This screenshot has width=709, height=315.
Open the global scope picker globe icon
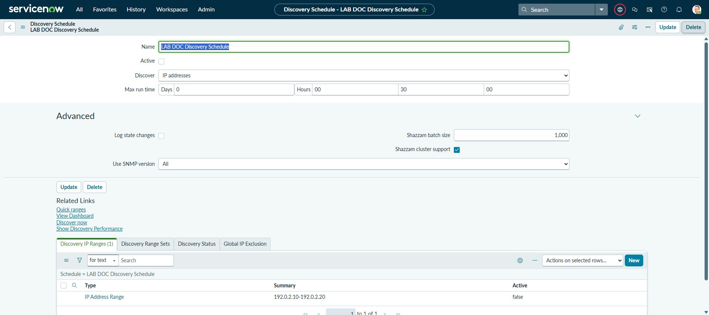point(620,10)
